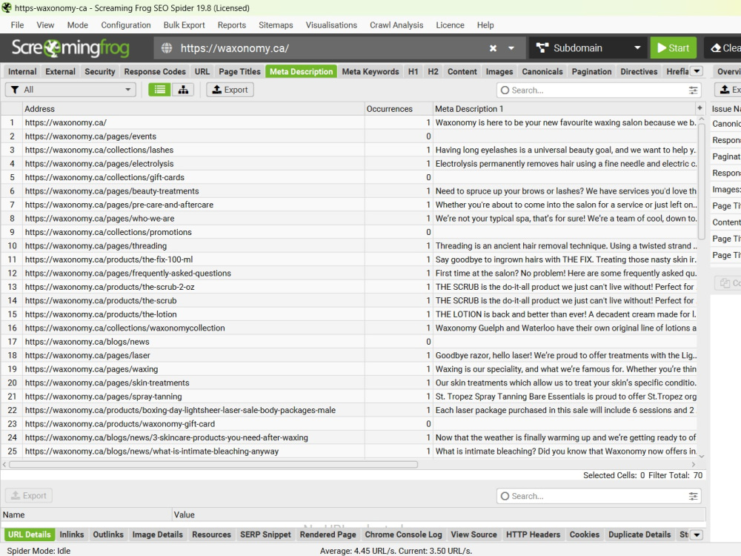
Task: Clear the URL field with X icon
Action: (493, 48)
